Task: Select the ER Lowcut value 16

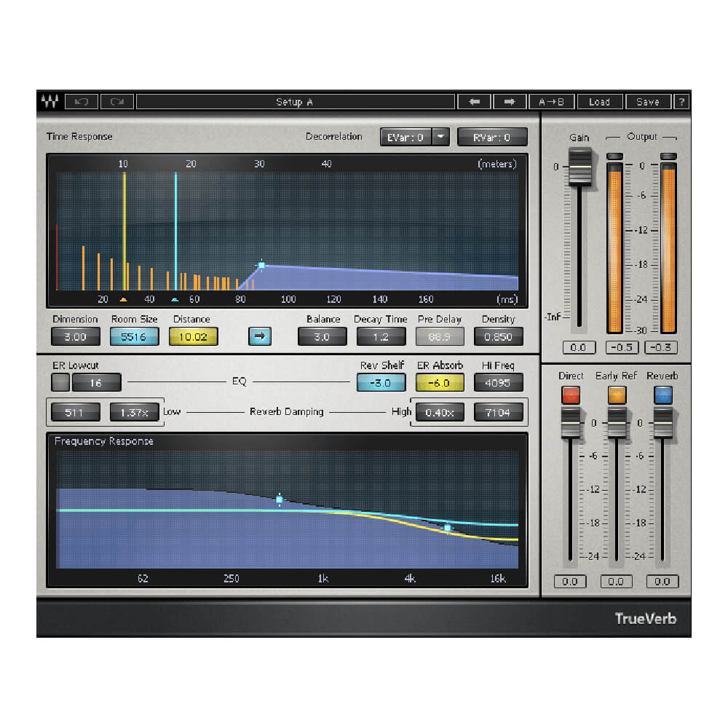Action: pyautogui.click(x=96, y=383)
